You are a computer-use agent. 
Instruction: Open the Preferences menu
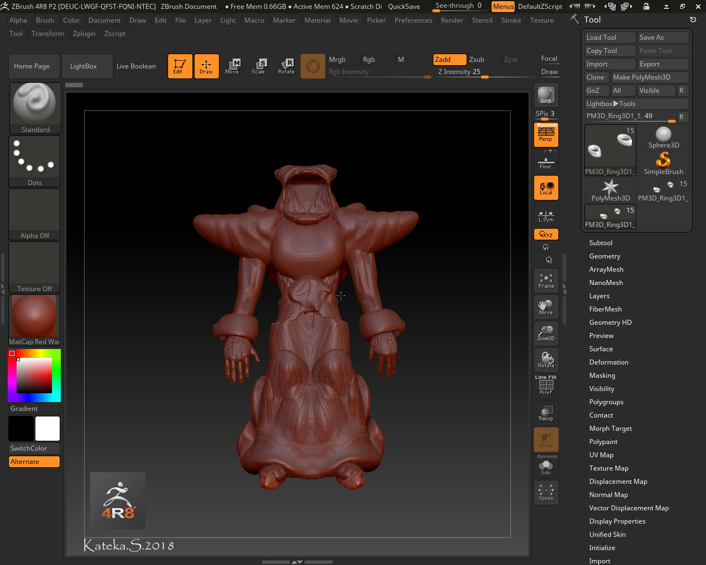click(413, 20)
